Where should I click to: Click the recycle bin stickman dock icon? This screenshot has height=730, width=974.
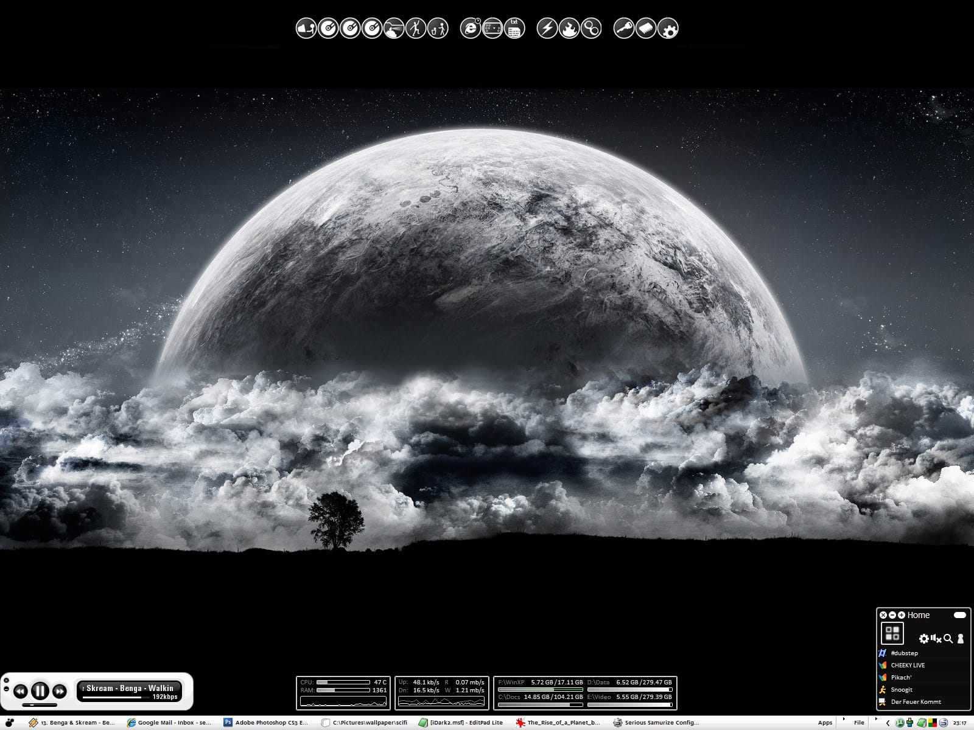(438, 28)
